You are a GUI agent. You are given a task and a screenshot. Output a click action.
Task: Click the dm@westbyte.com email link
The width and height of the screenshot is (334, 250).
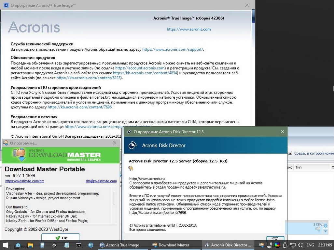(x=101, y=181)
